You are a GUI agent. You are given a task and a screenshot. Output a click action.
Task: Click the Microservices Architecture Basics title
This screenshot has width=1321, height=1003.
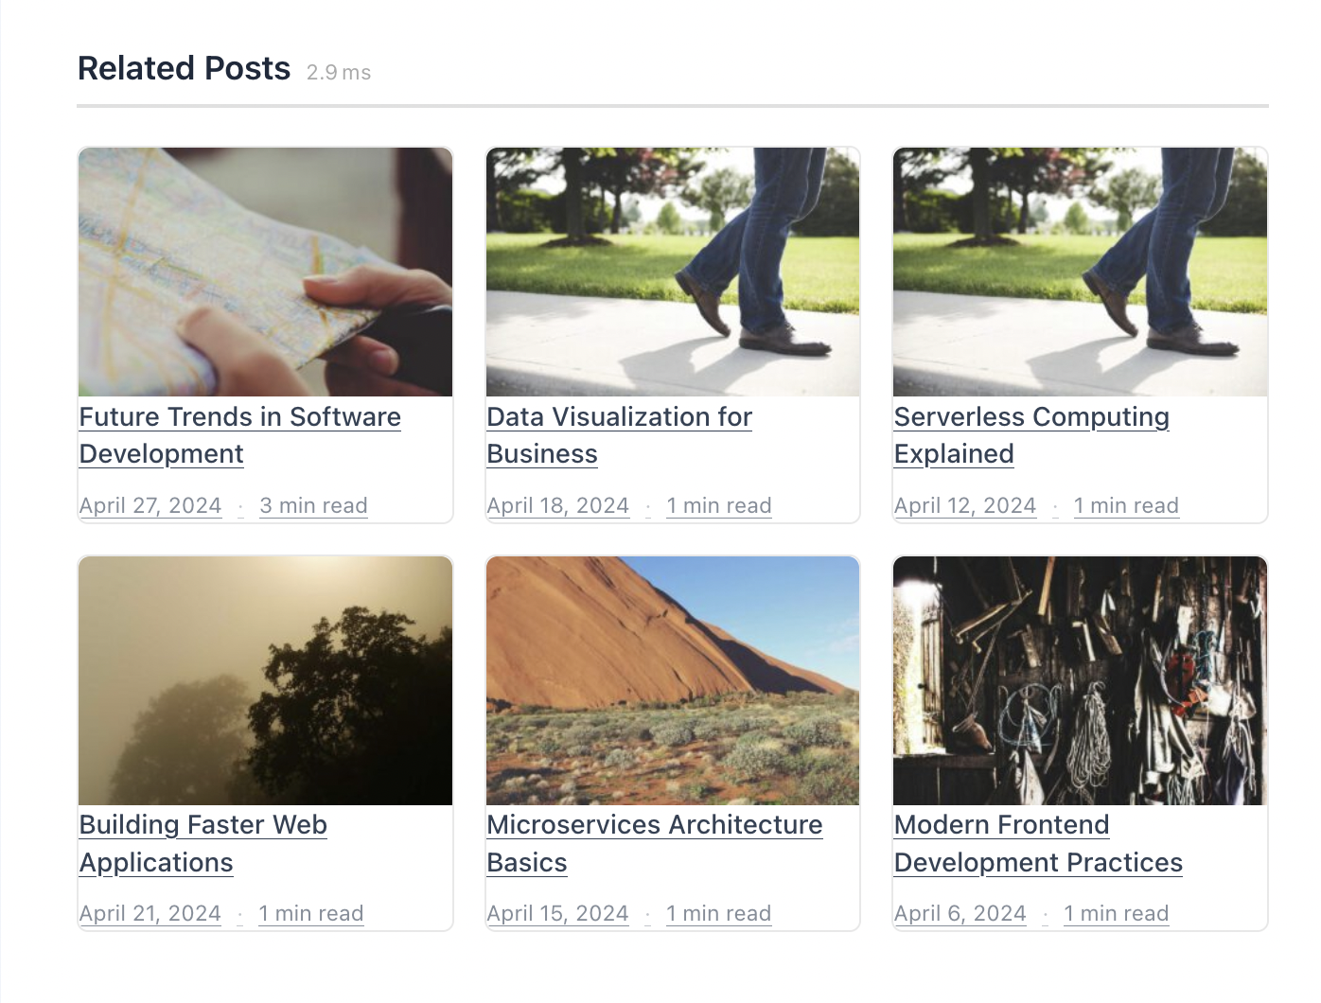654,825
